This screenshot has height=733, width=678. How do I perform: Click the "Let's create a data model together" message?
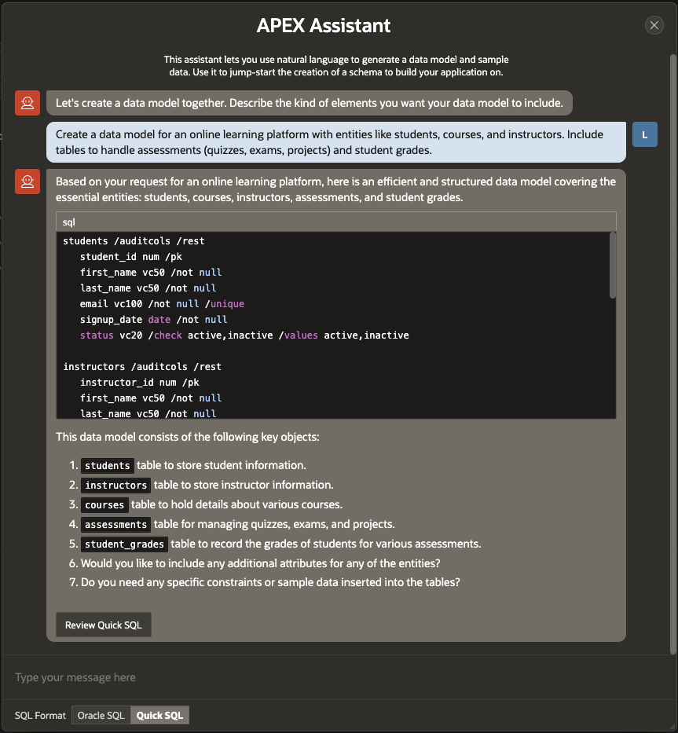point(309,103)
